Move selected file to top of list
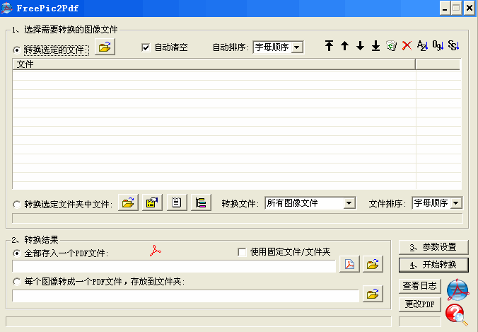The width and height of the screenshot is (478, 332). click(329, 46)
